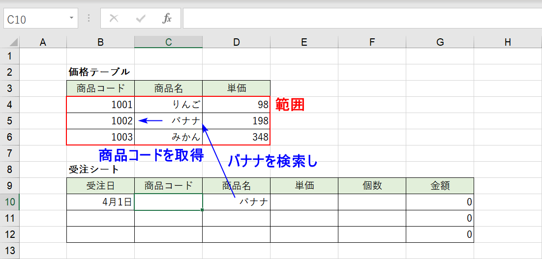Screen dimensions: 542x259
Task: Click the cell containing 1003
Action: pos(100,137)
